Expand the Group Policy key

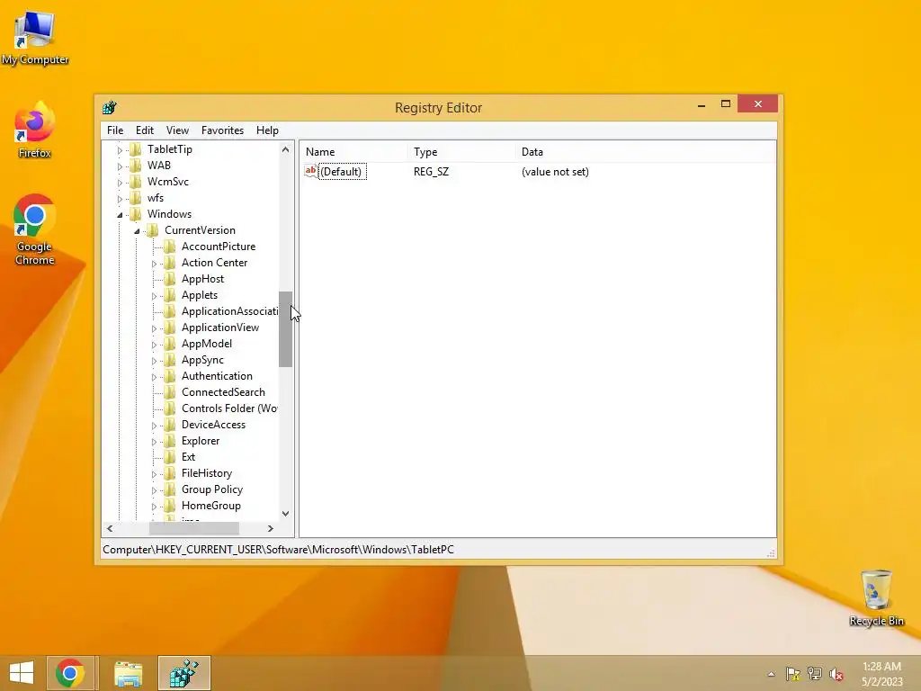pos(154,490)
